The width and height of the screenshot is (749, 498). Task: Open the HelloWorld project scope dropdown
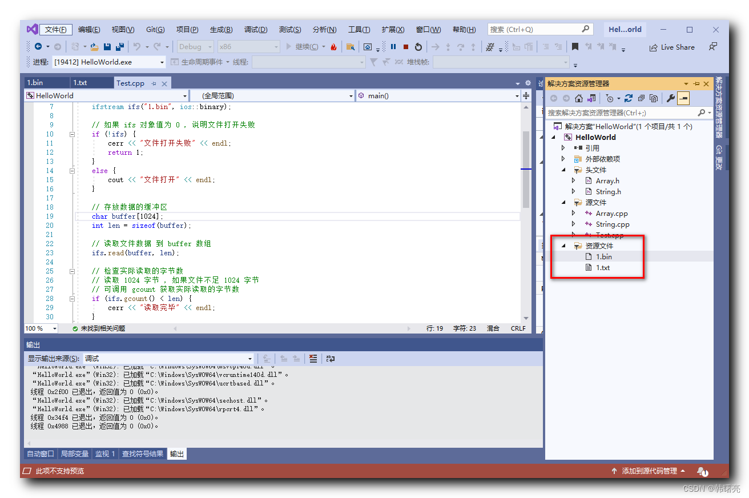(x=107, y=96)
